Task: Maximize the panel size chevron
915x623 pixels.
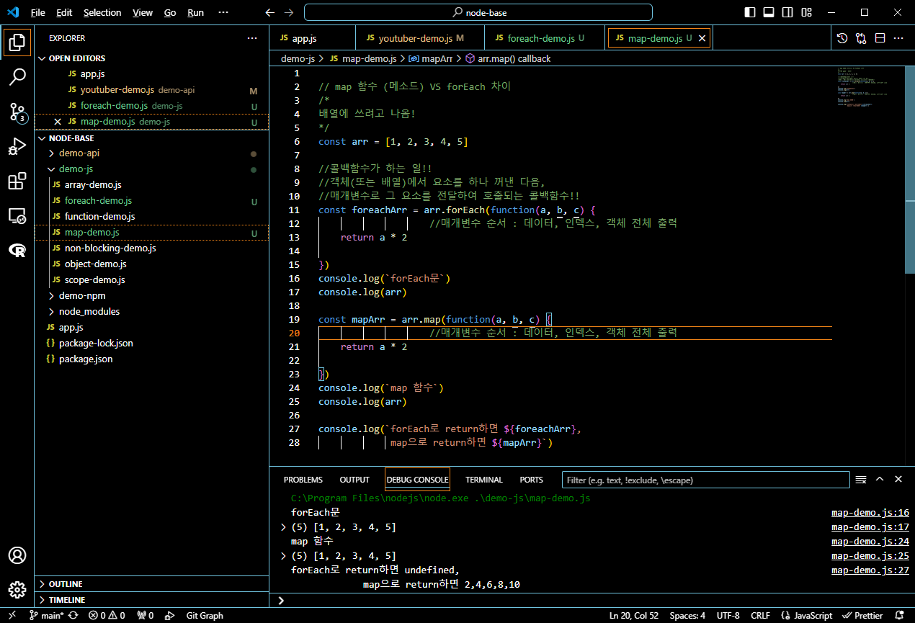Action: pyautogui.click(x=880, y=480)
